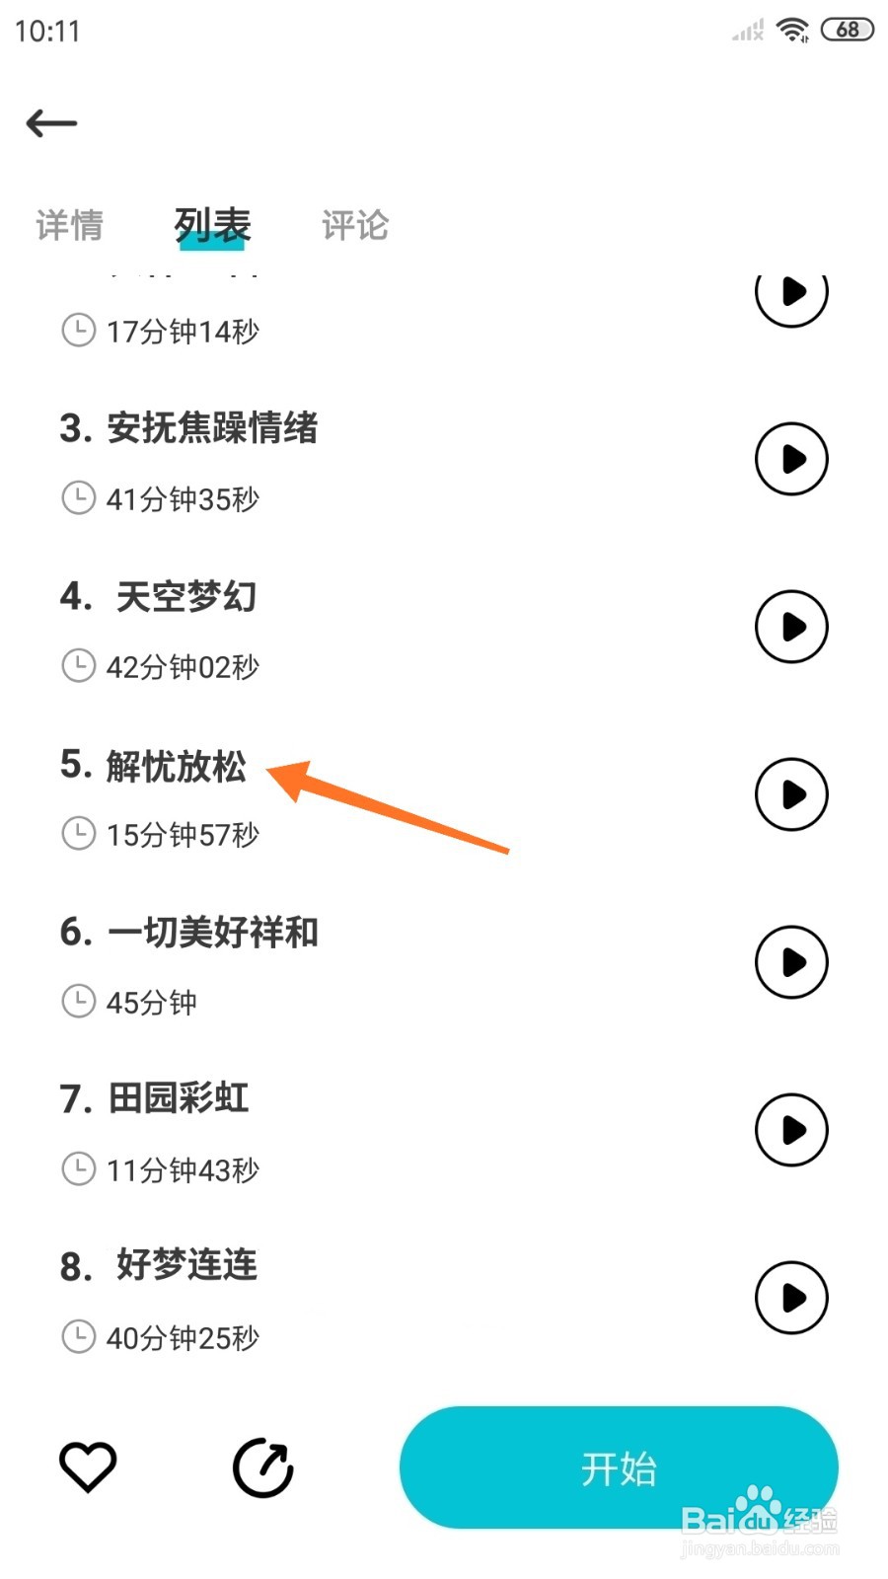Go back using the arrow icon
Viewport: 888px width, 1579px height.
(51, 123)
